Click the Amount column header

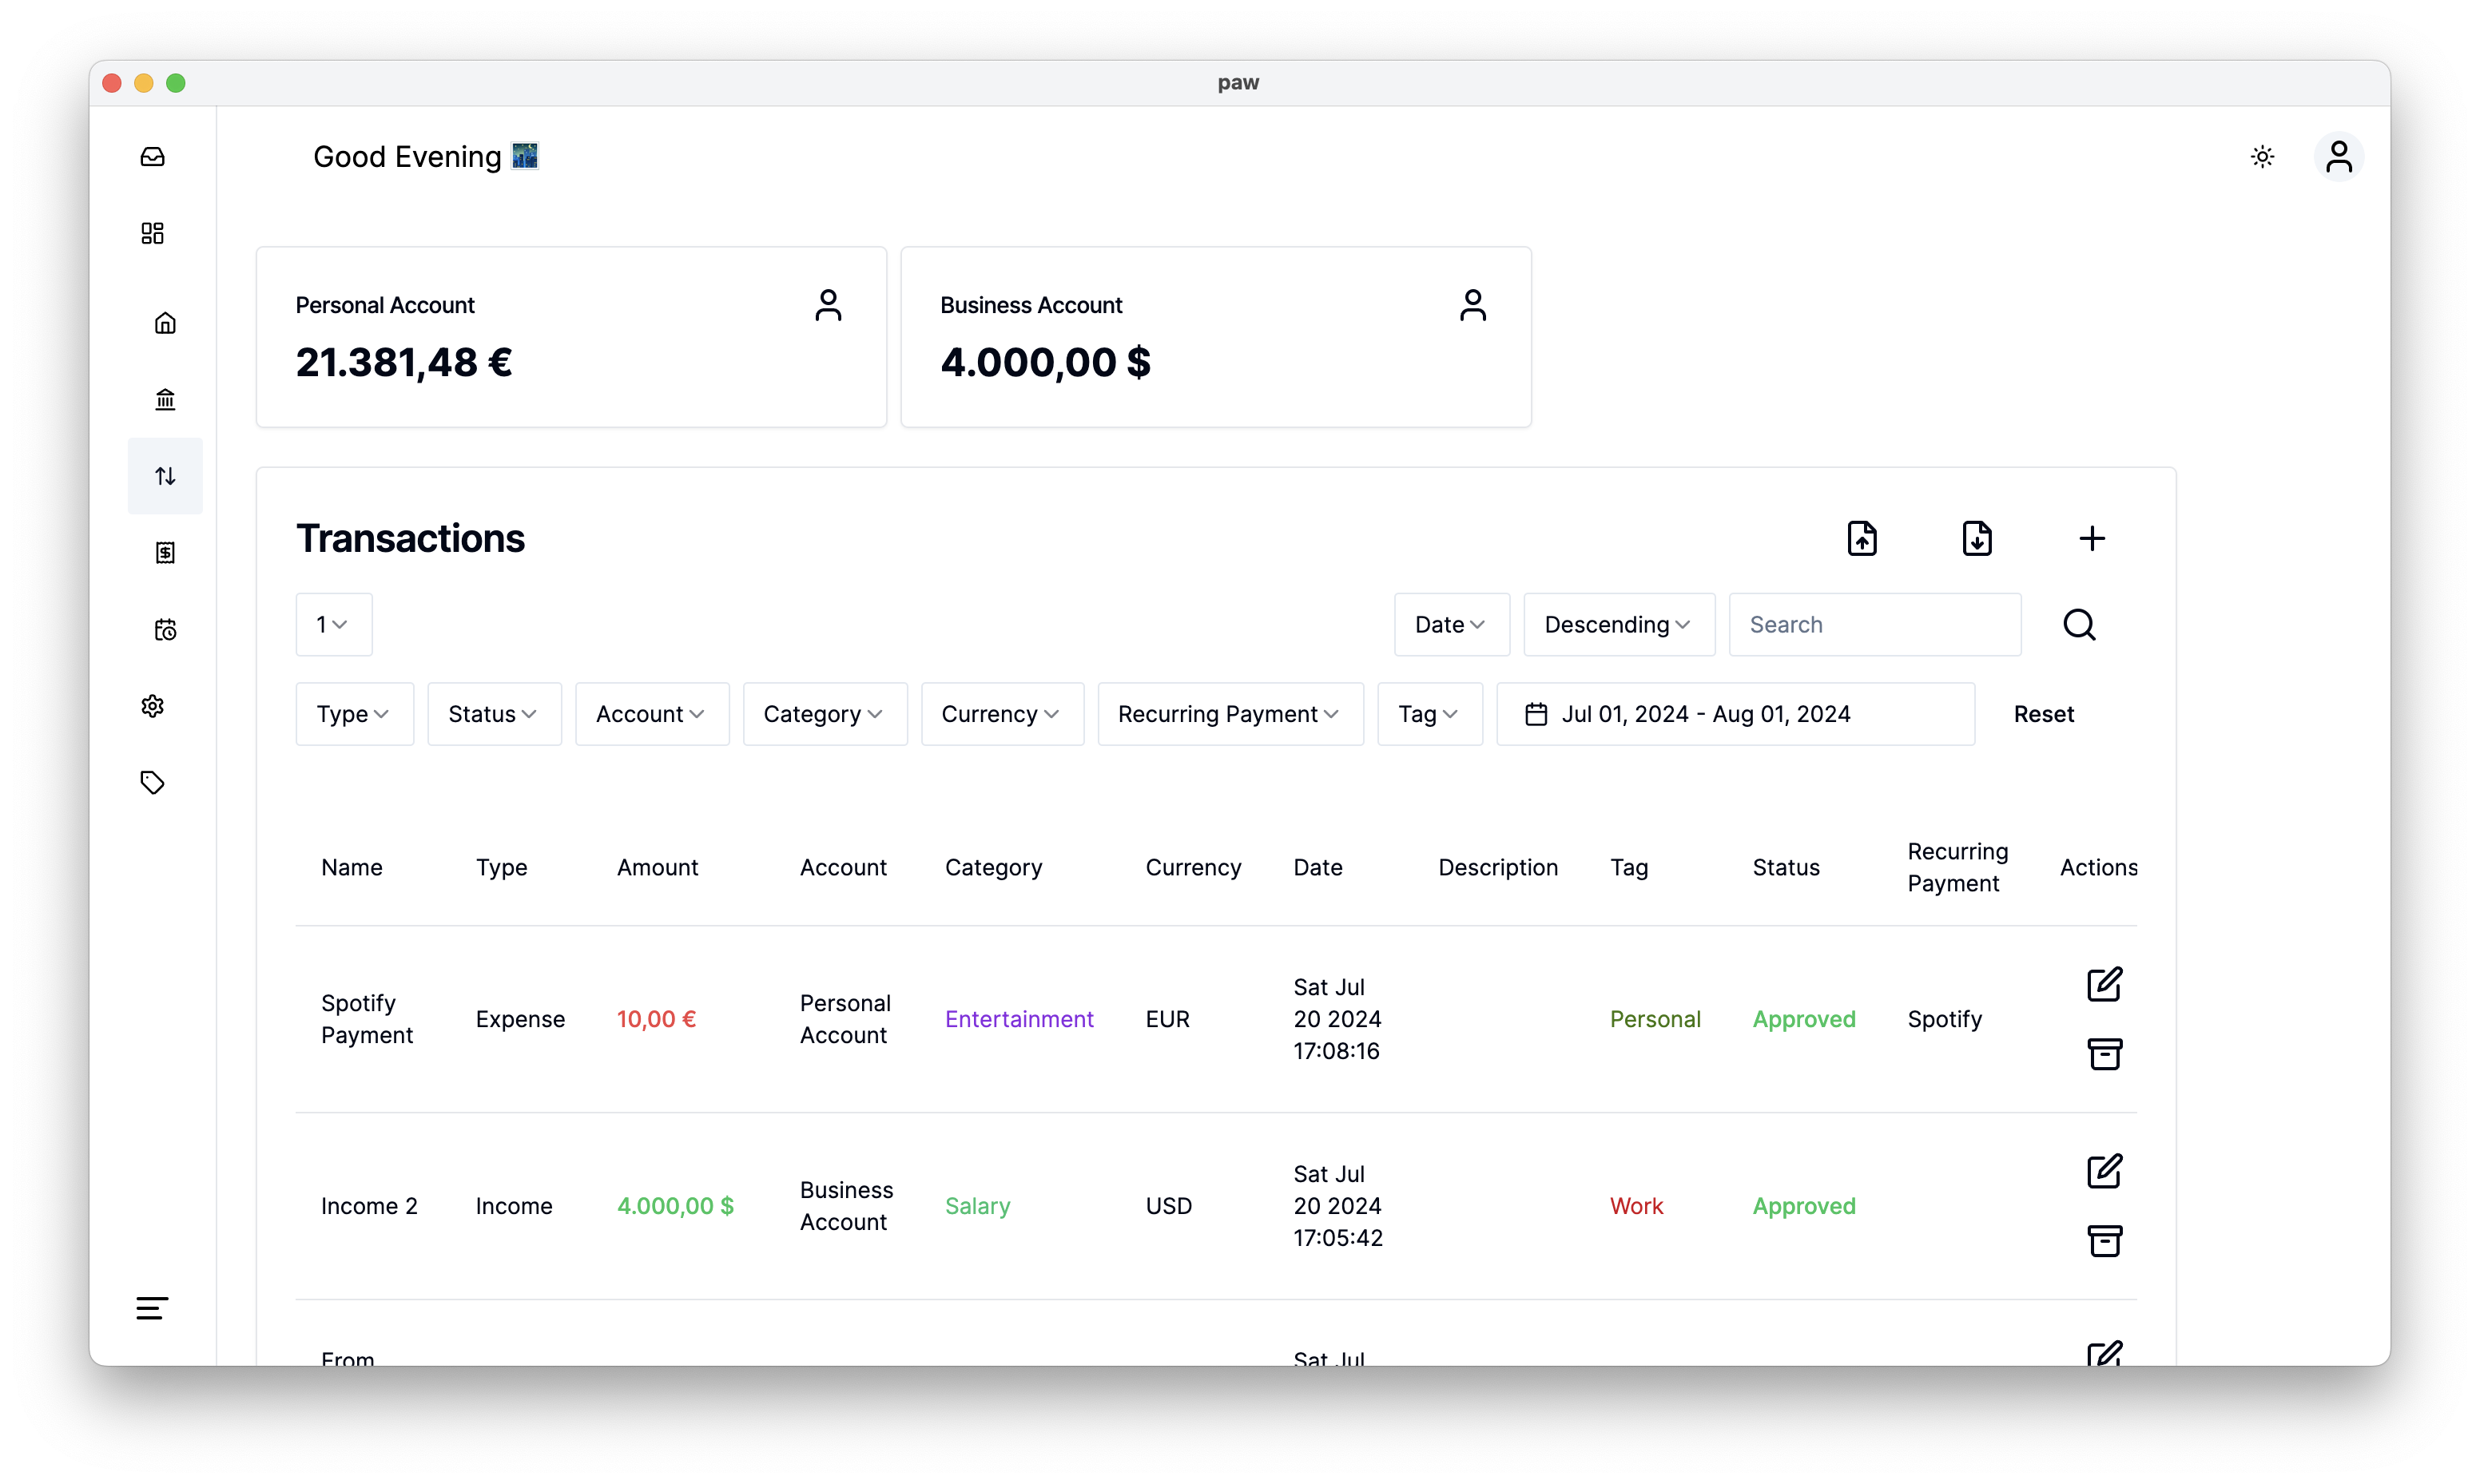coord(657,867)
